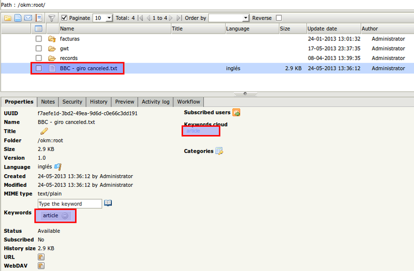This screenshot has height=271, width=414.
Task: Edit title with the pencil icon
Action: click(x=44, y=131)
